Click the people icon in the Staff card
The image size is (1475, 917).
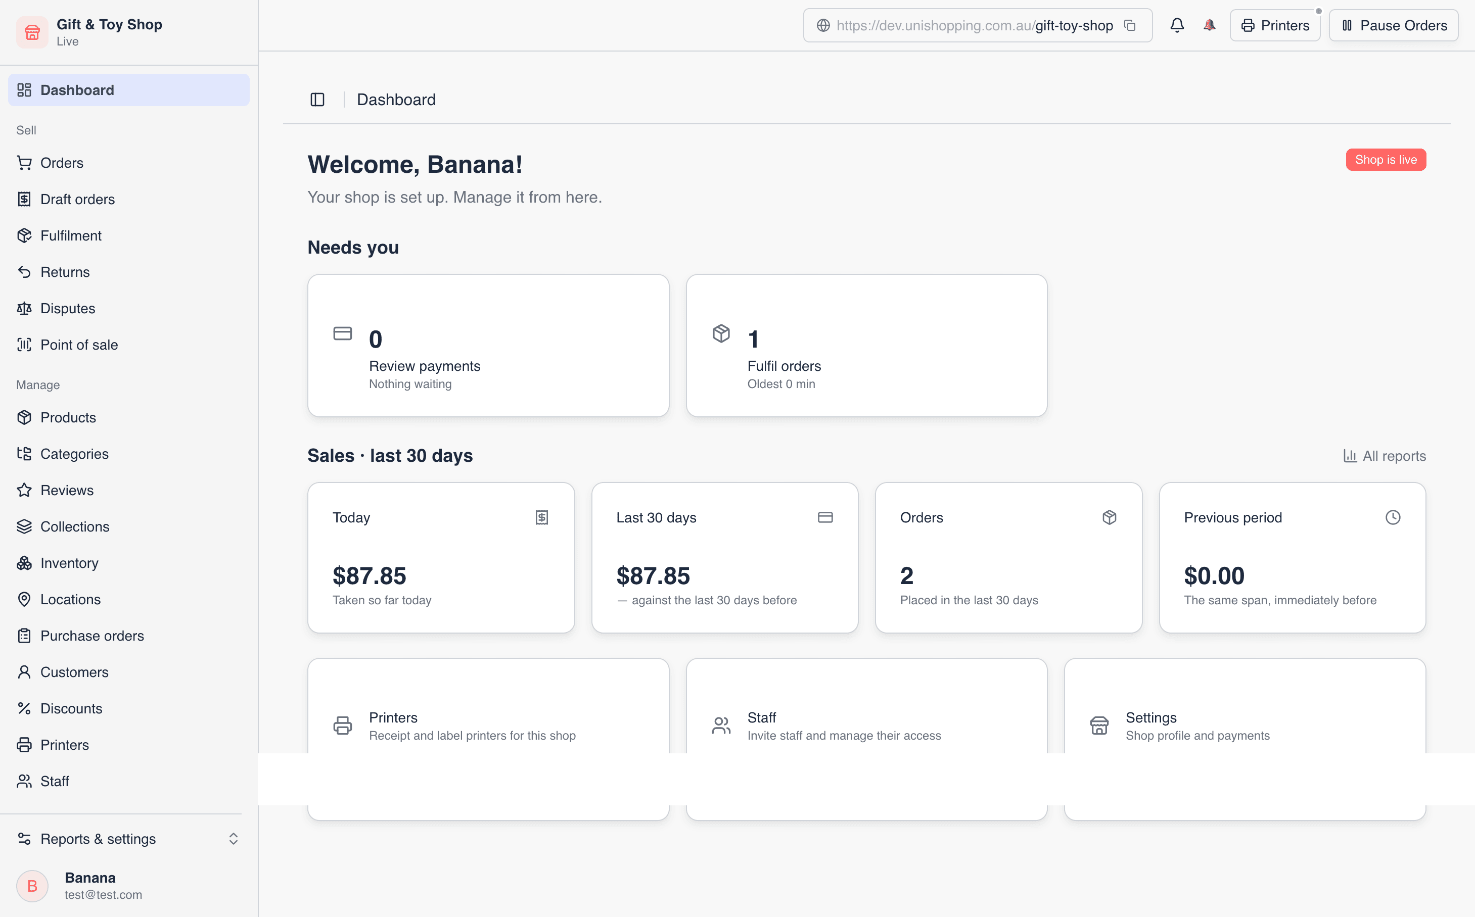click(x=721, y=726)
